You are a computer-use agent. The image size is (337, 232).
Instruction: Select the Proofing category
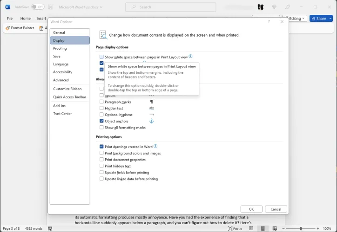pos(60,48)
